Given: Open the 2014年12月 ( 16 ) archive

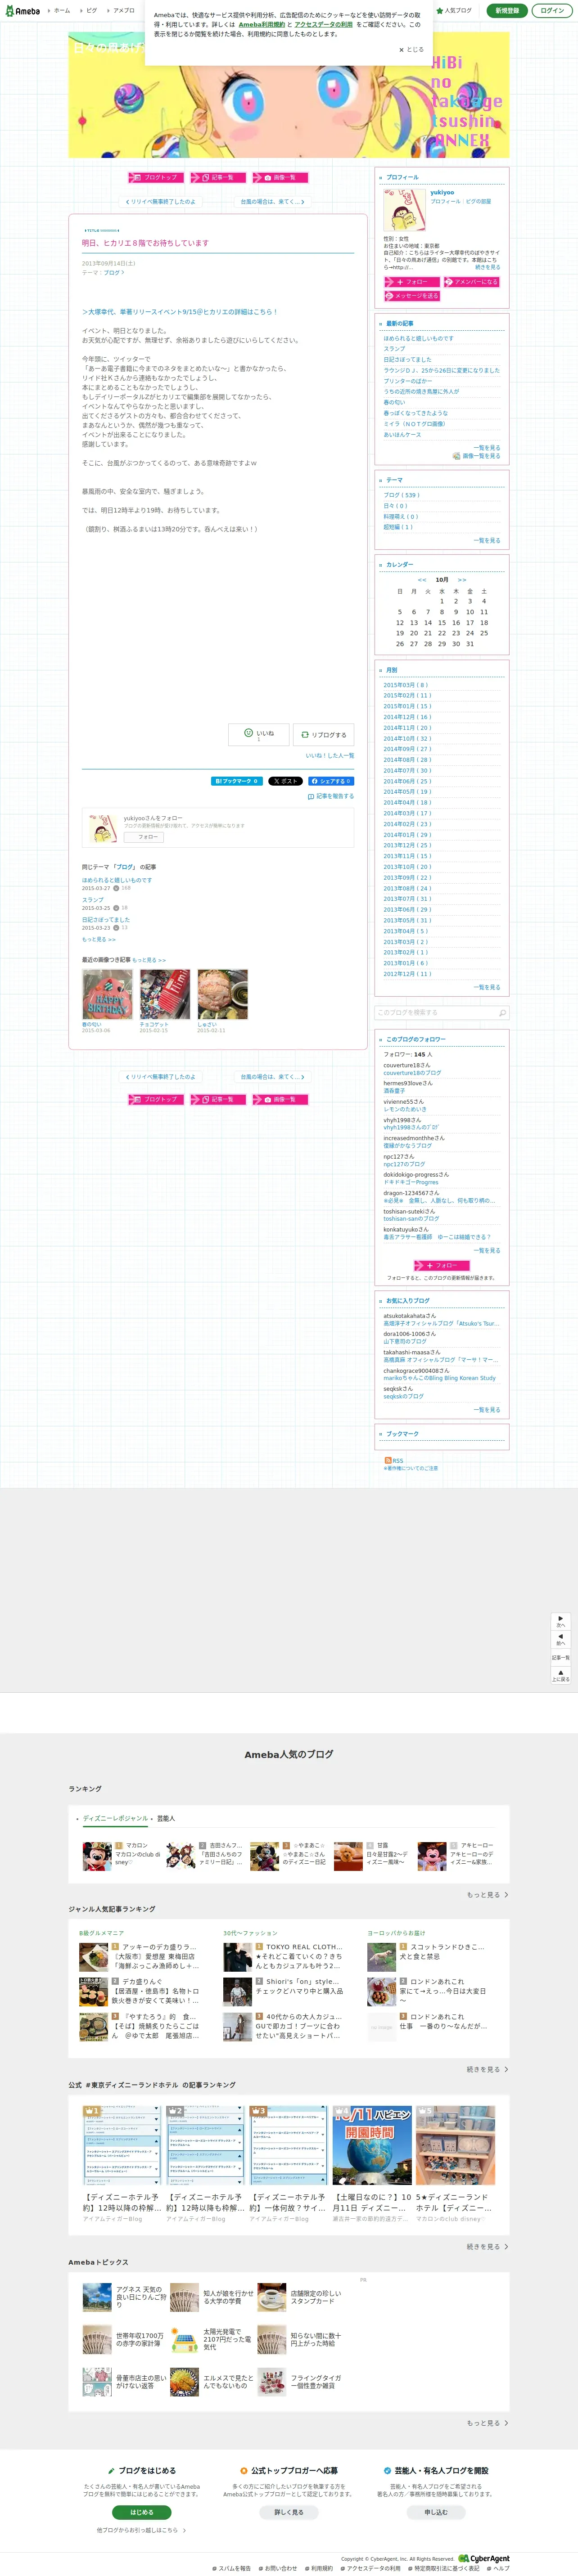Looking at the screenshot, I should 407,717.
